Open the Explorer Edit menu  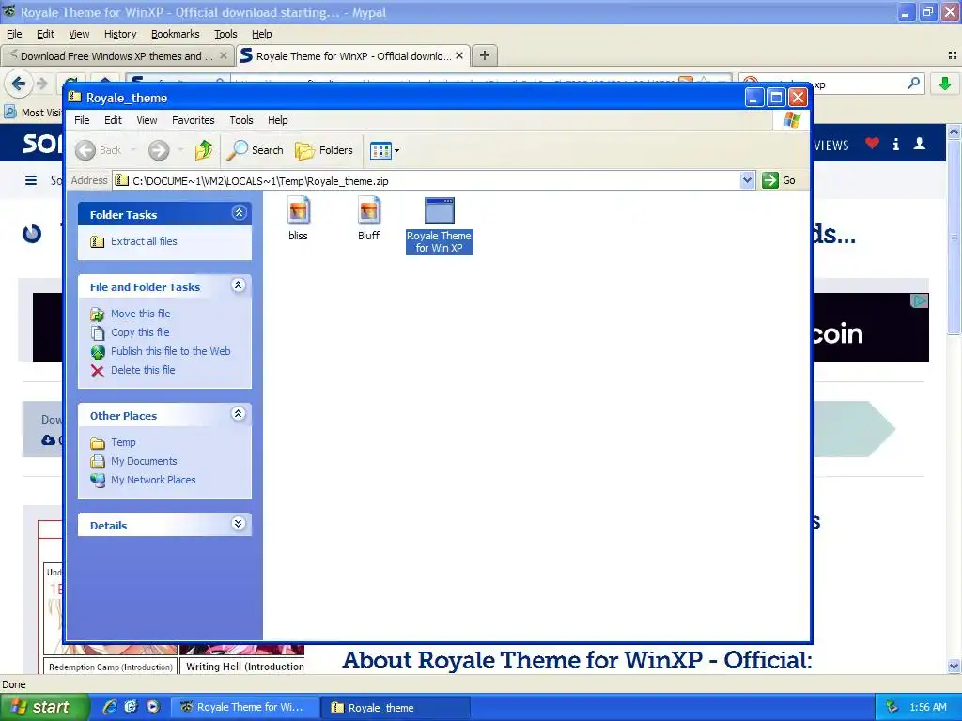(x=113, y=120)
